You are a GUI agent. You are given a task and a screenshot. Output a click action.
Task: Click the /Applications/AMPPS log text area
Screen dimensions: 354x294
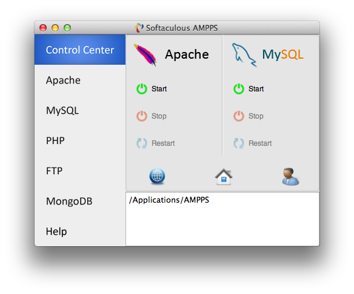[x=222, y=219]
